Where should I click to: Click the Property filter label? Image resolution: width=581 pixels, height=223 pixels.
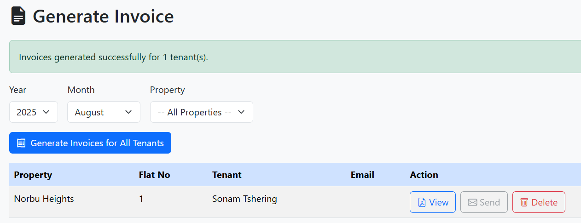tap(167, 90)
